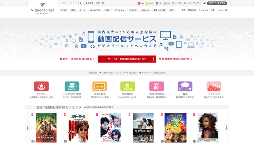Open the UNLIMITED 見放題作品 icon
This screenshot has height=143, width=254.
tap(127, 86)
